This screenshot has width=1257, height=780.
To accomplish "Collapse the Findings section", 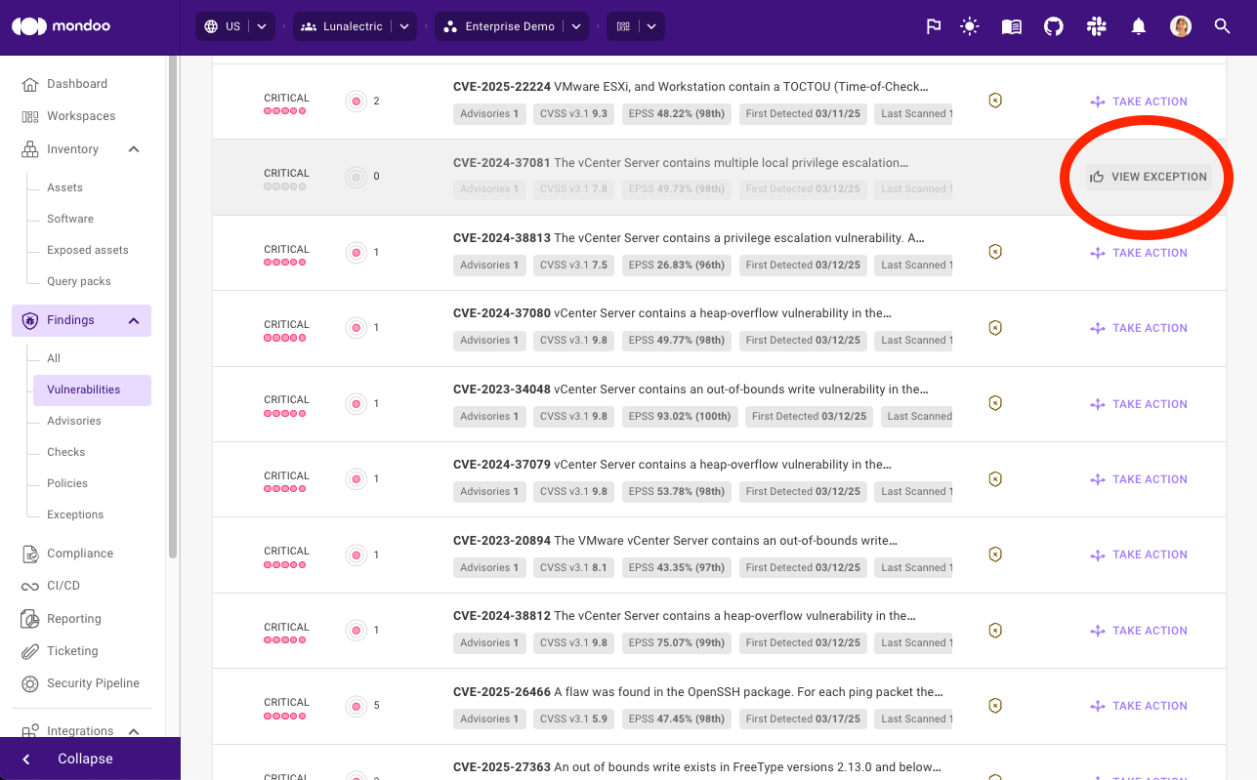I will 134,320.
